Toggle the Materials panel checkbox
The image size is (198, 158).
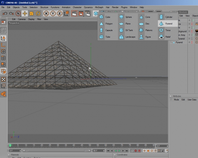[9, 155]
